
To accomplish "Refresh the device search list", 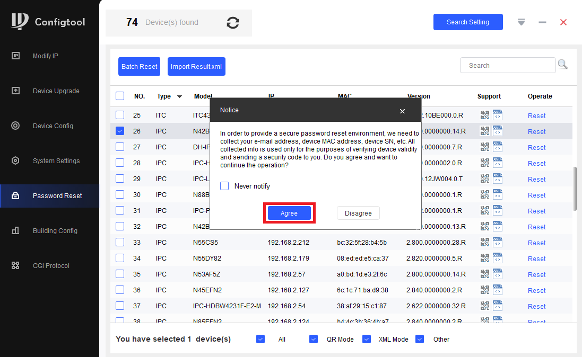I will click(233, 23).
